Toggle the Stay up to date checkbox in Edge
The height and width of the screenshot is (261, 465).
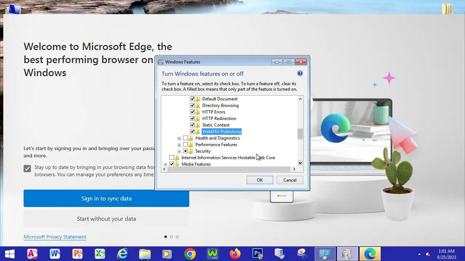[27, 169]
